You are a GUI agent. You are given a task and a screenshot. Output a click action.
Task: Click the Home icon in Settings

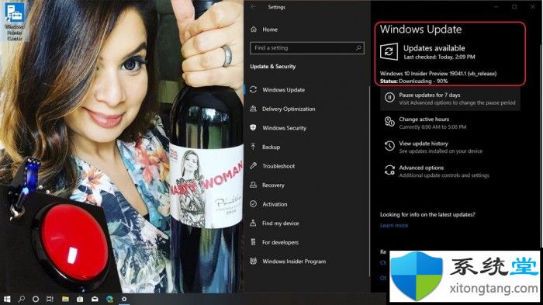pyautogui.click(x=254, y=29)
